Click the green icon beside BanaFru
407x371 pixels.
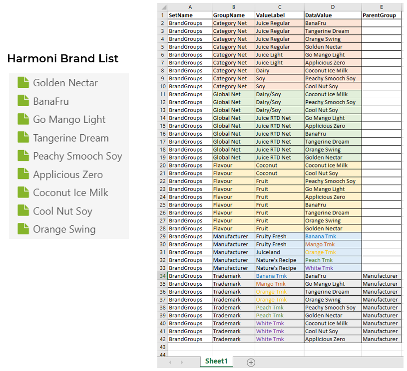pyautogui.click(x=23, y=102)
